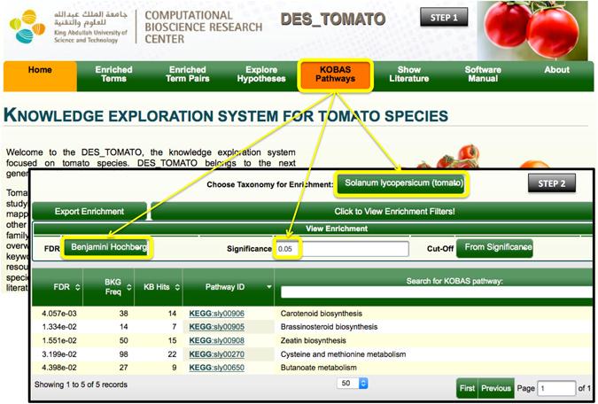This screenshot has height=404, width=598.
Task: Change records-per-page selector showing 50
Action: [x=352, y=383]
